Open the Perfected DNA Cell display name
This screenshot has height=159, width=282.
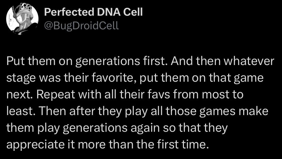93,12
